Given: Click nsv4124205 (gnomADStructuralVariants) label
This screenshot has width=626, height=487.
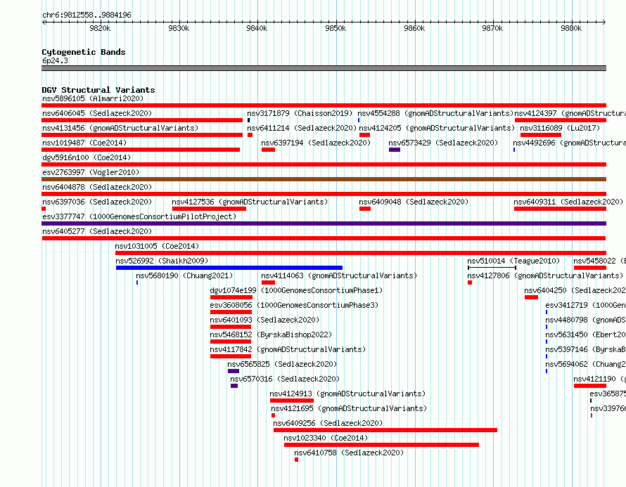Looking at the screenshot, I should pos(437,128).
